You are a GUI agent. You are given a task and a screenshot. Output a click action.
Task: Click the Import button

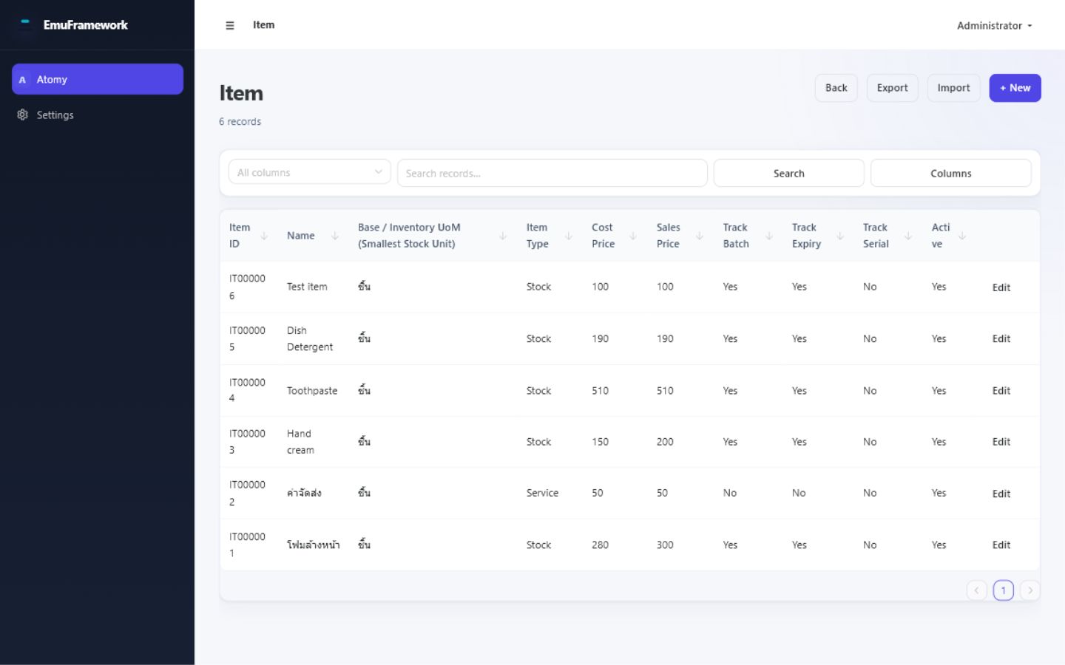point(954,88)
